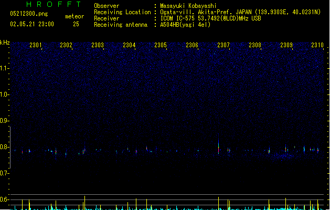This screenshot has height=210, width=330.
Task: Click the 2304 time marker
Action: (129, 45)
